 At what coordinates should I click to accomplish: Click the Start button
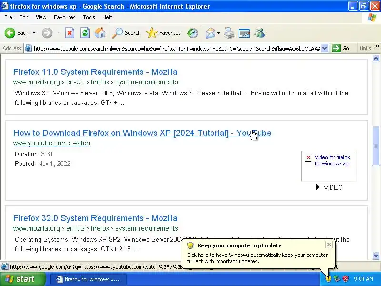coord(23,279)
